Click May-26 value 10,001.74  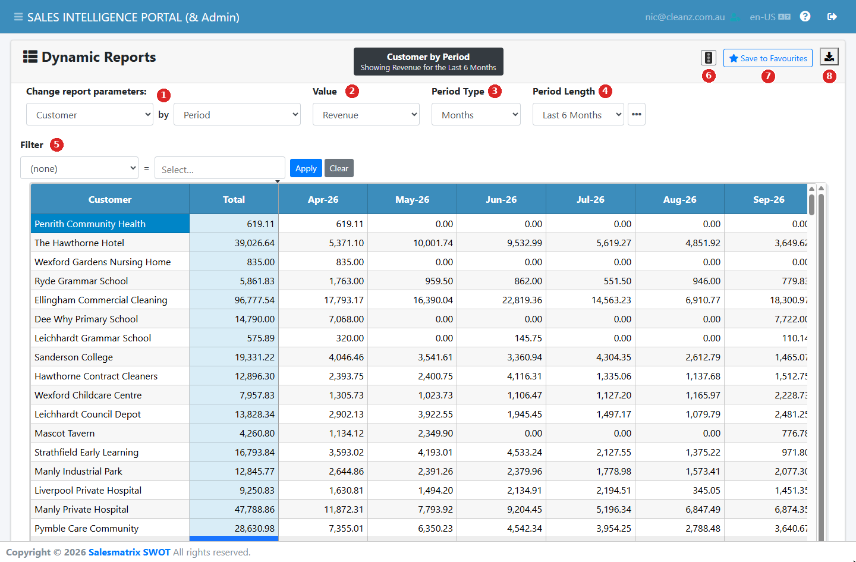[x=412, y=243]
